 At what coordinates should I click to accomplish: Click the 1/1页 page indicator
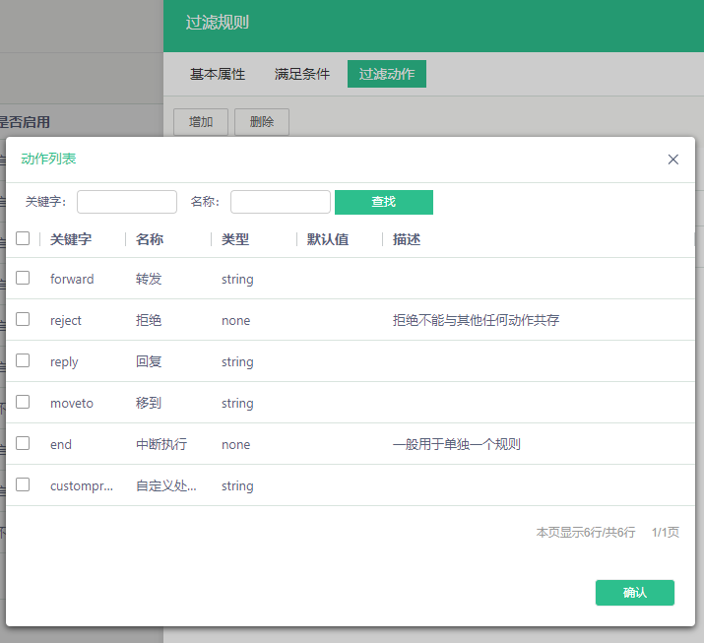[x=666, y=533]
